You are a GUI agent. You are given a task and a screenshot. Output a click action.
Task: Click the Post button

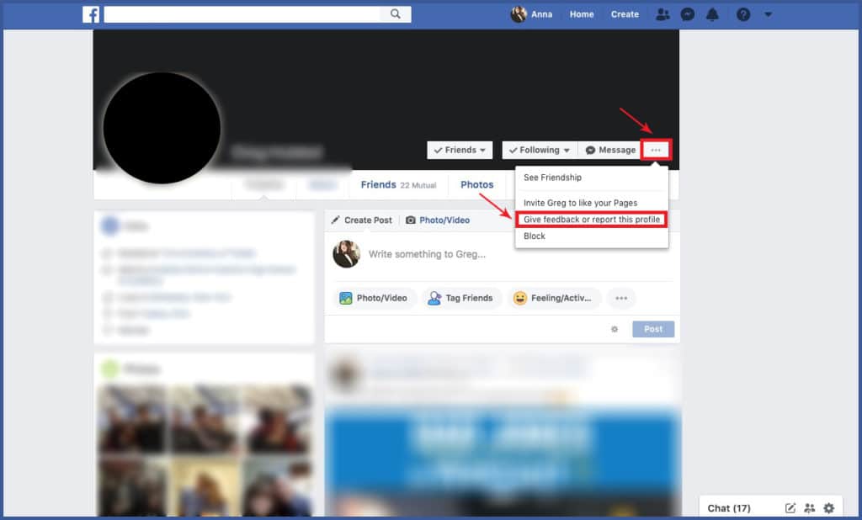(x=653, y=329)
